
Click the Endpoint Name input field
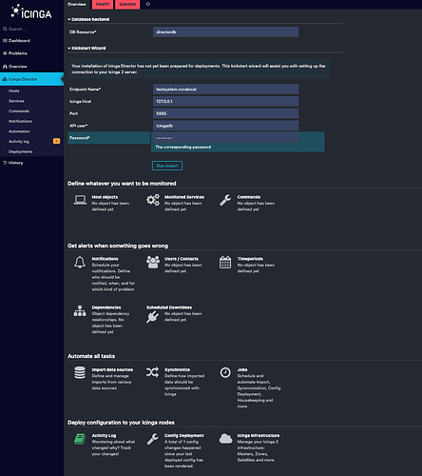[225, 89]
